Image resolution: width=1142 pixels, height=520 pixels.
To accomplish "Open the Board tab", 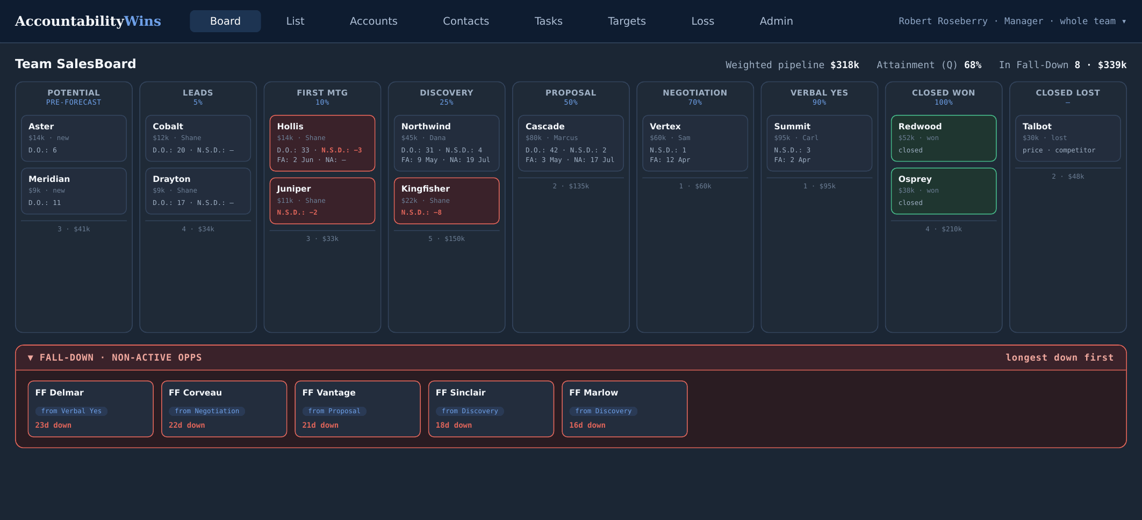I will (225, 21).
